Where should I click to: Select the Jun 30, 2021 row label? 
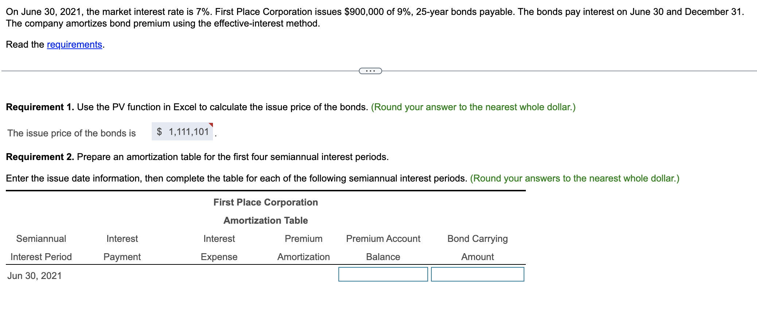coord(34,276)
